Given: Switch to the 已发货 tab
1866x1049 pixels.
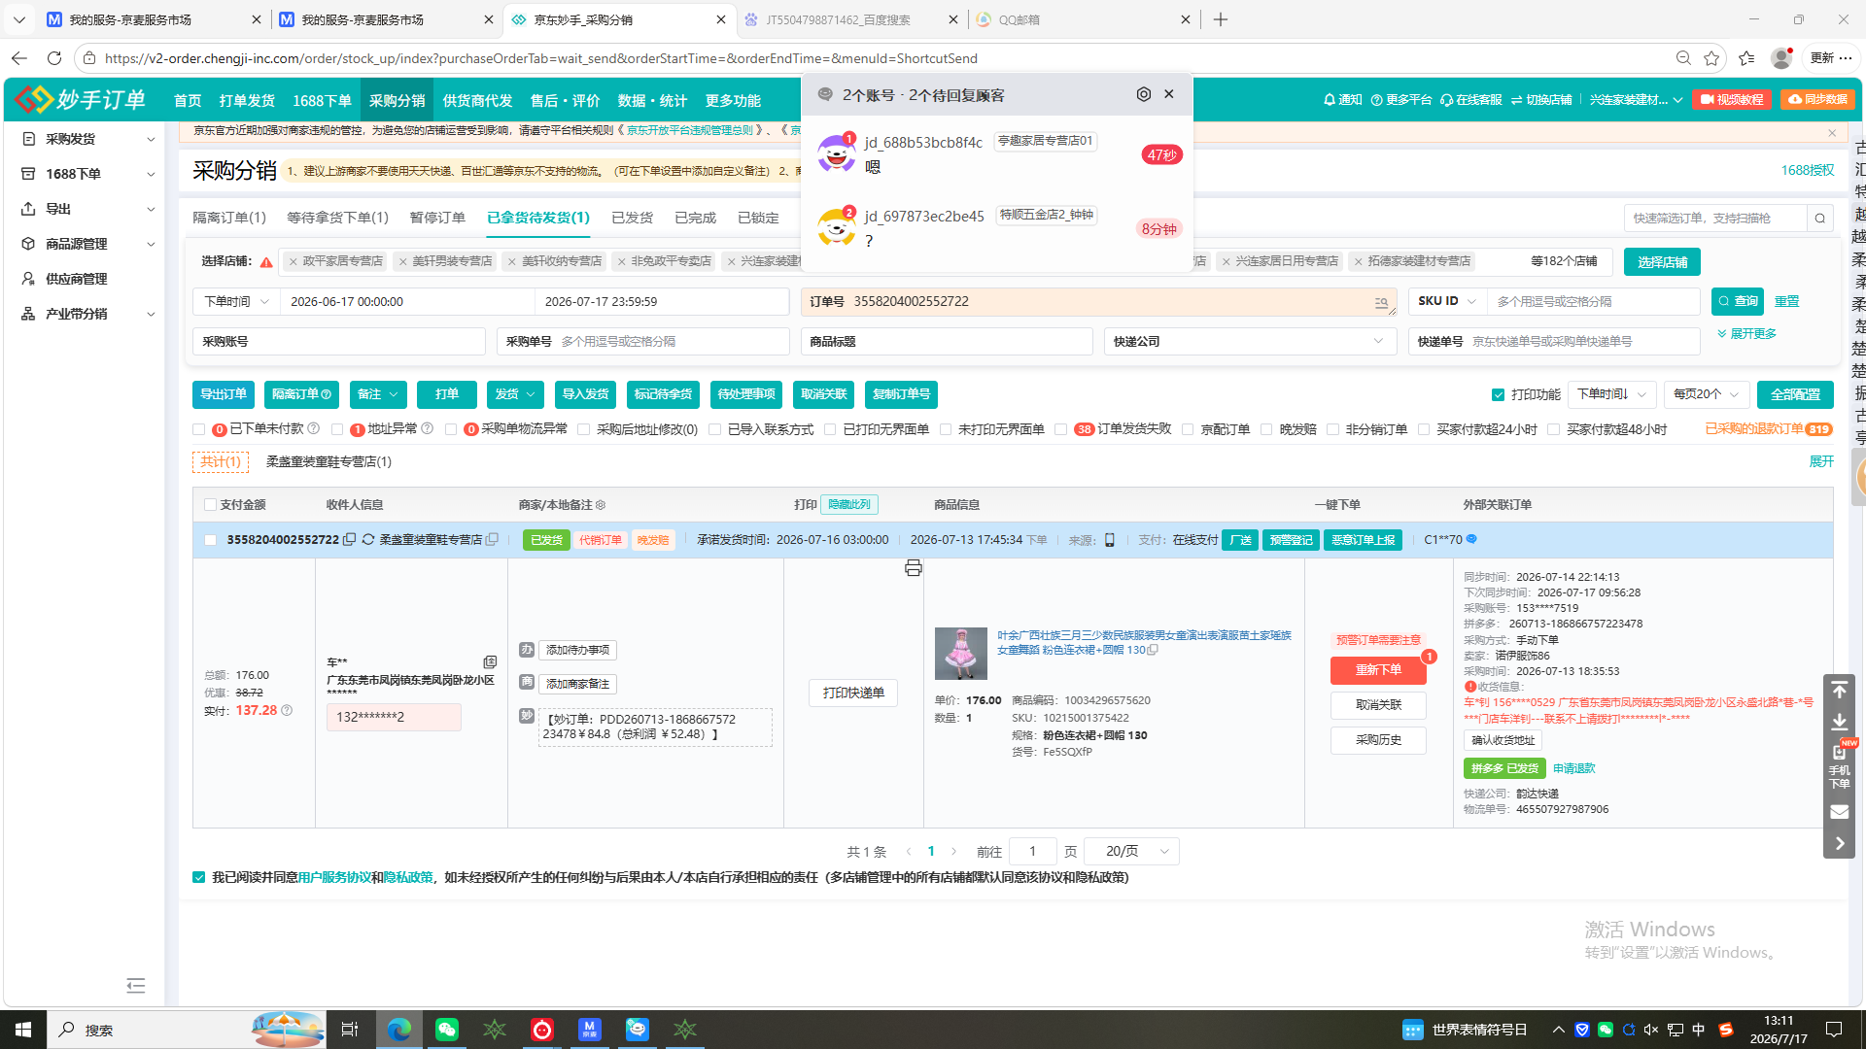Looking at the screenshot, I should 633,218.
